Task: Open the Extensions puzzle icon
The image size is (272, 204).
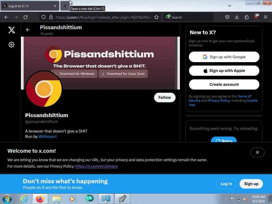Action: tap(246, 17)
